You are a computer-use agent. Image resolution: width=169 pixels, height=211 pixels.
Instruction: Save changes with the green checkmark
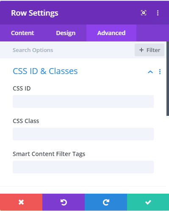click(148, 202)
